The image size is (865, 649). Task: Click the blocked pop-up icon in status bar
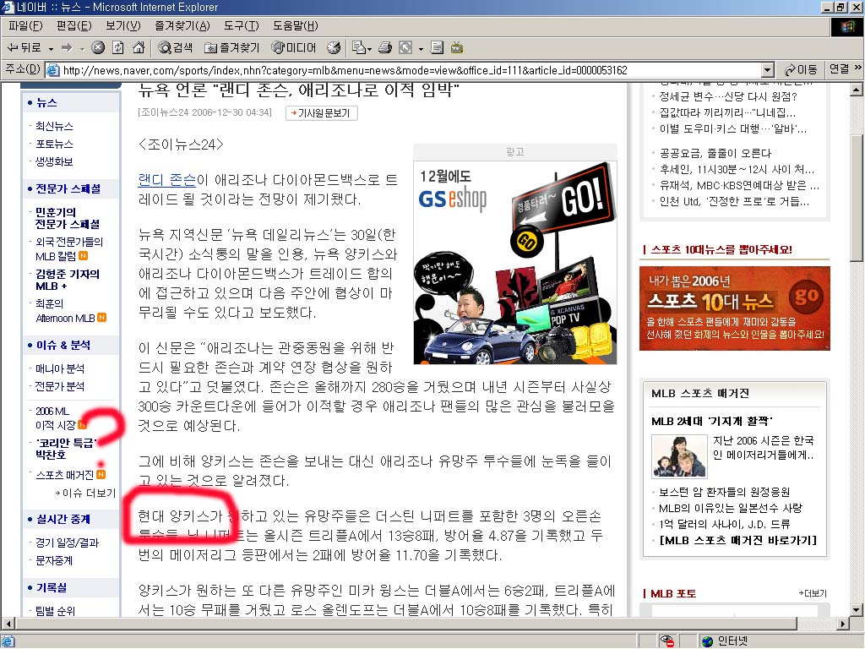(667, 641)
